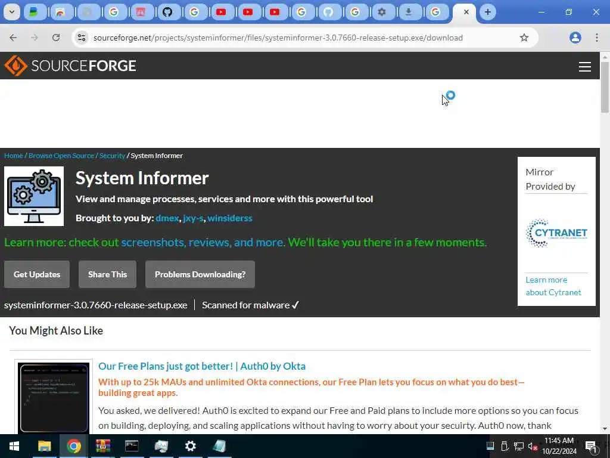The image size is (610, 458).
Task: Open the Chrome profile avatar
Action: (x=575, y=38)
